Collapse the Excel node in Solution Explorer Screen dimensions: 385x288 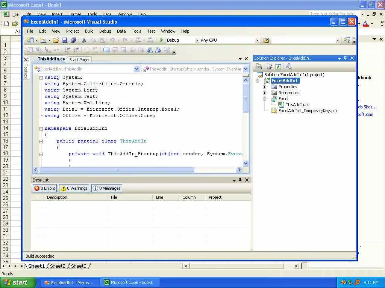(x=264, y=99)
